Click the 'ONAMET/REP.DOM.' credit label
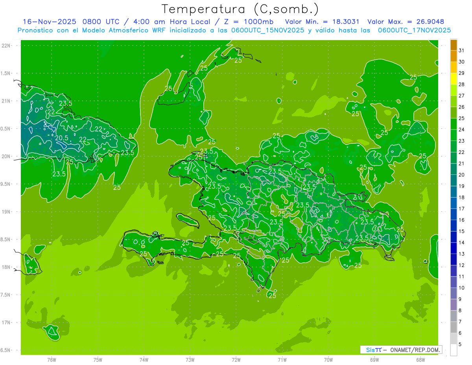The height and width of the screenshot is (365, 472). [414, 350]
